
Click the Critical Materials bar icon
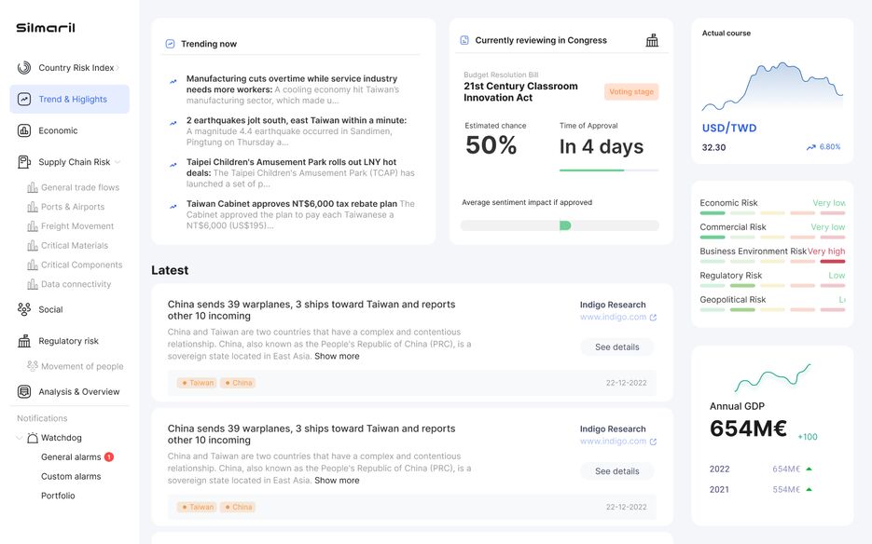(x=33, y=245)
